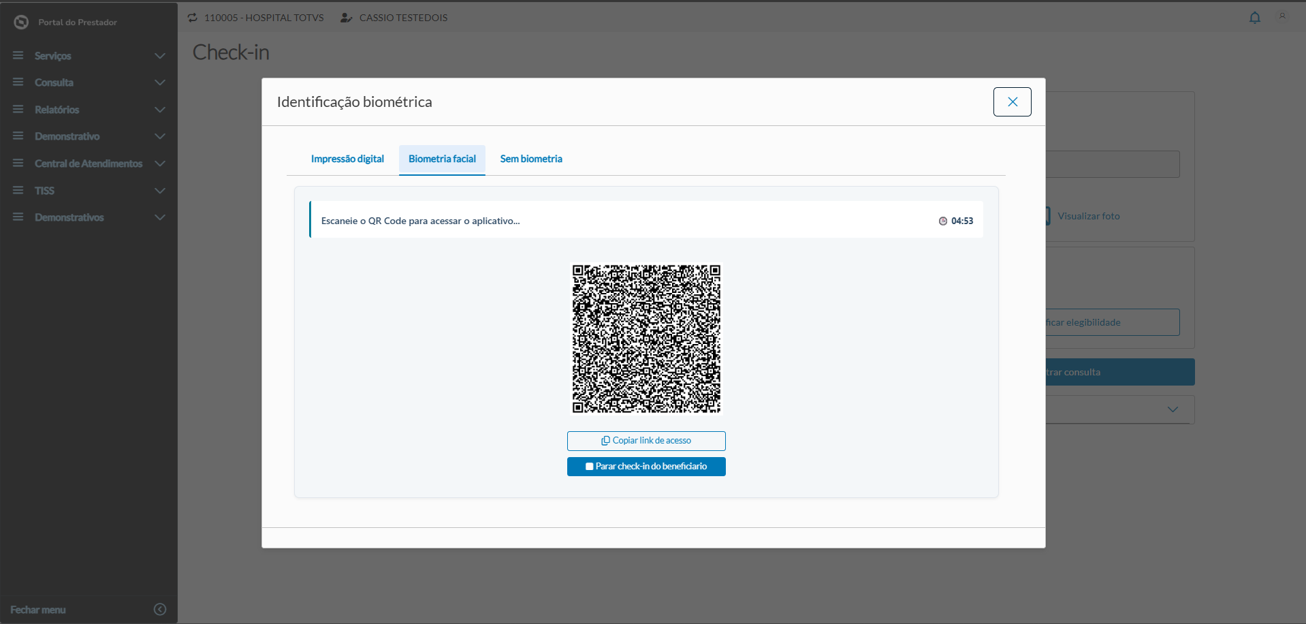This screenshot has width=1306, height=624.
Task: Click the hamburger icon beside Demonstrativo
Action: coord(18,136)
